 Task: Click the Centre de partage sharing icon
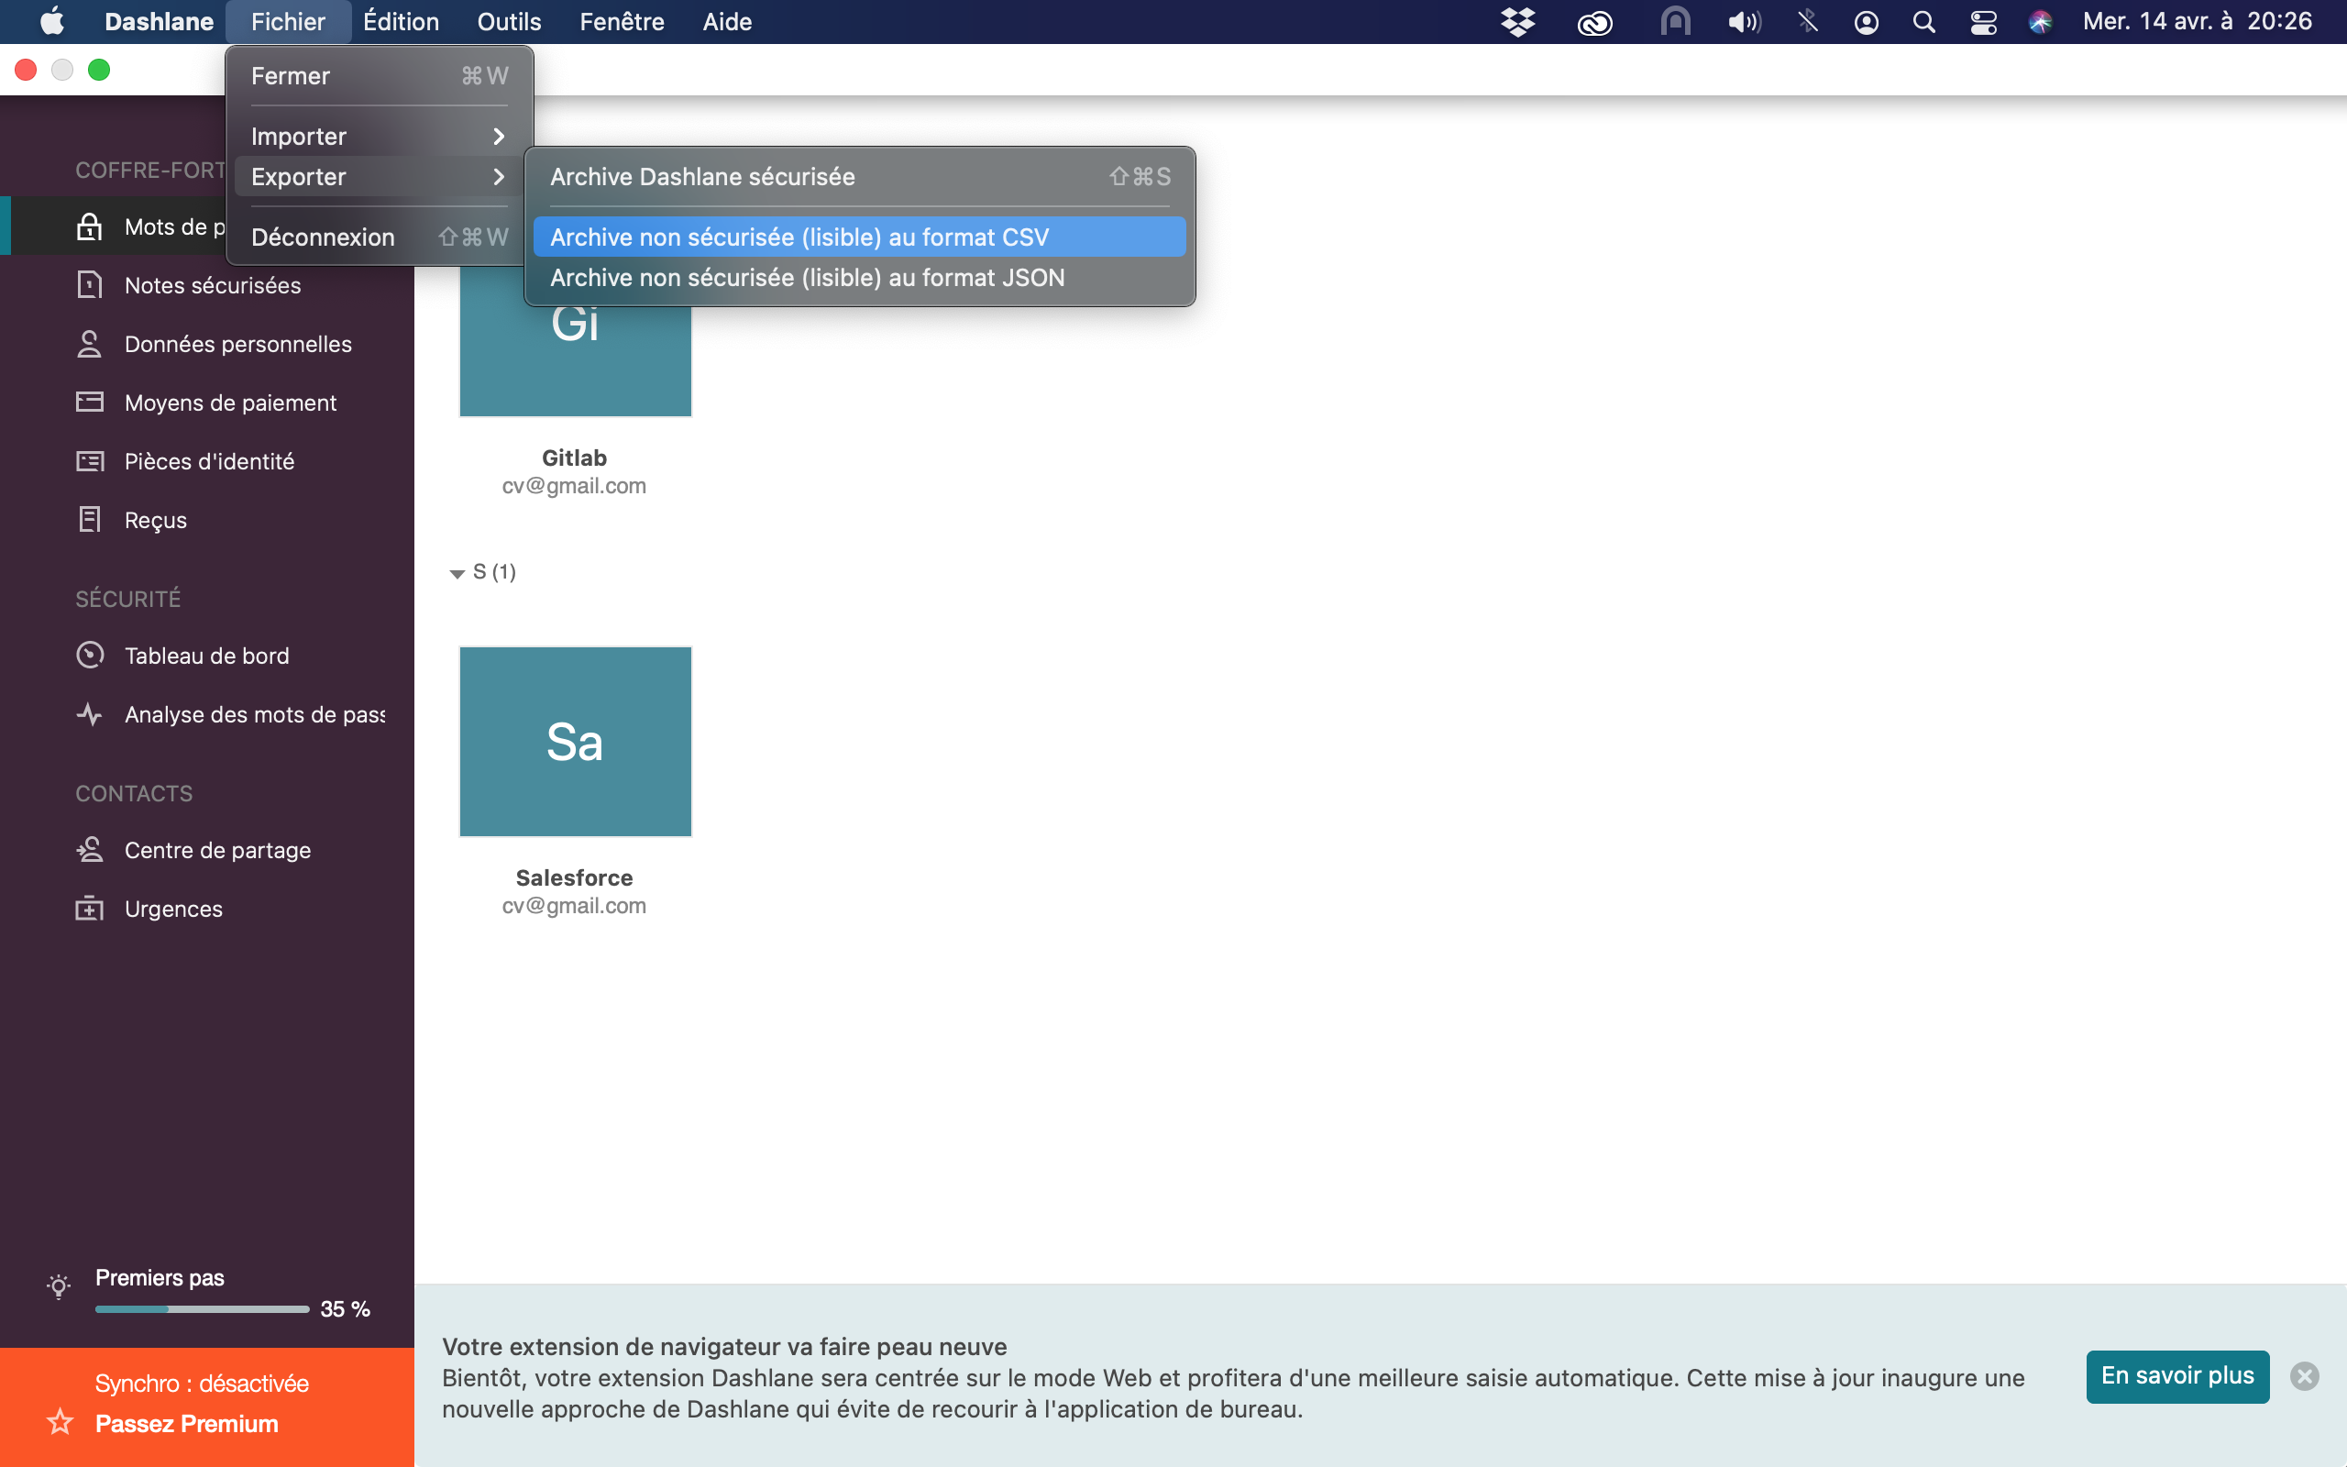pyautogui.click(x=89, y=850)
